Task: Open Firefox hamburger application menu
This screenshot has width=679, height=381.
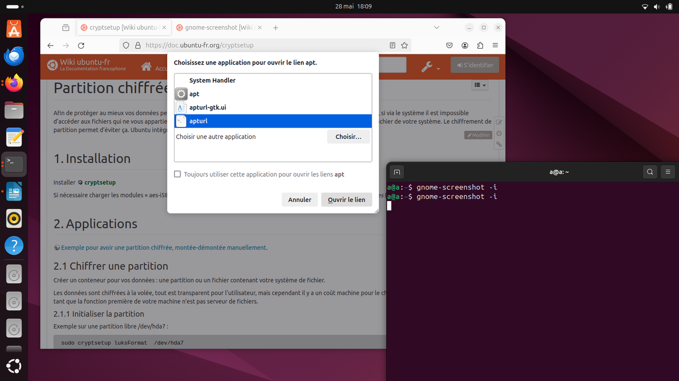Action: pyautogui.click(x=495, y=46)
